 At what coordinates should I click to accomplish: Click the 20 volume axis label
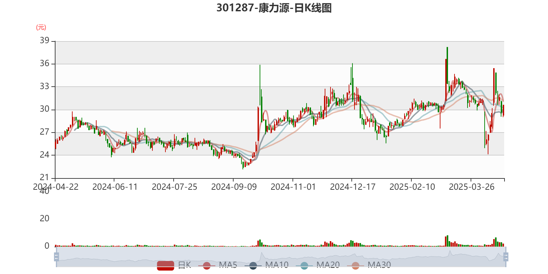coord(45,219)
